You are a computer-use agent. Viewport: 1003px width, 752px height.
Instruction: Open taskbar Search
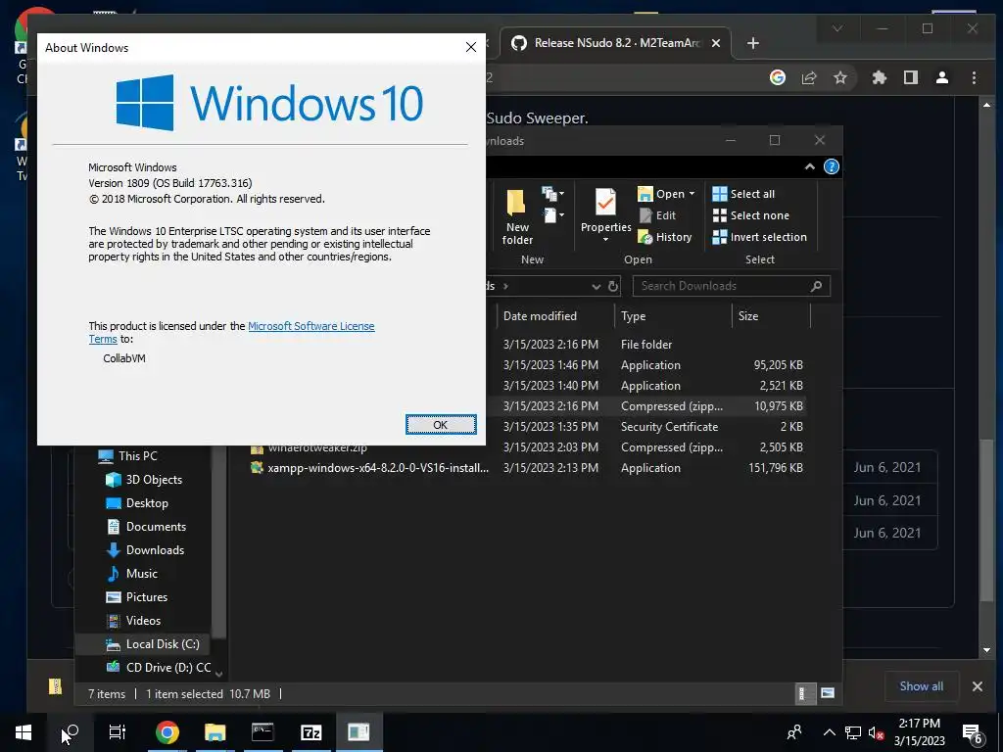(x=71, y=732)
